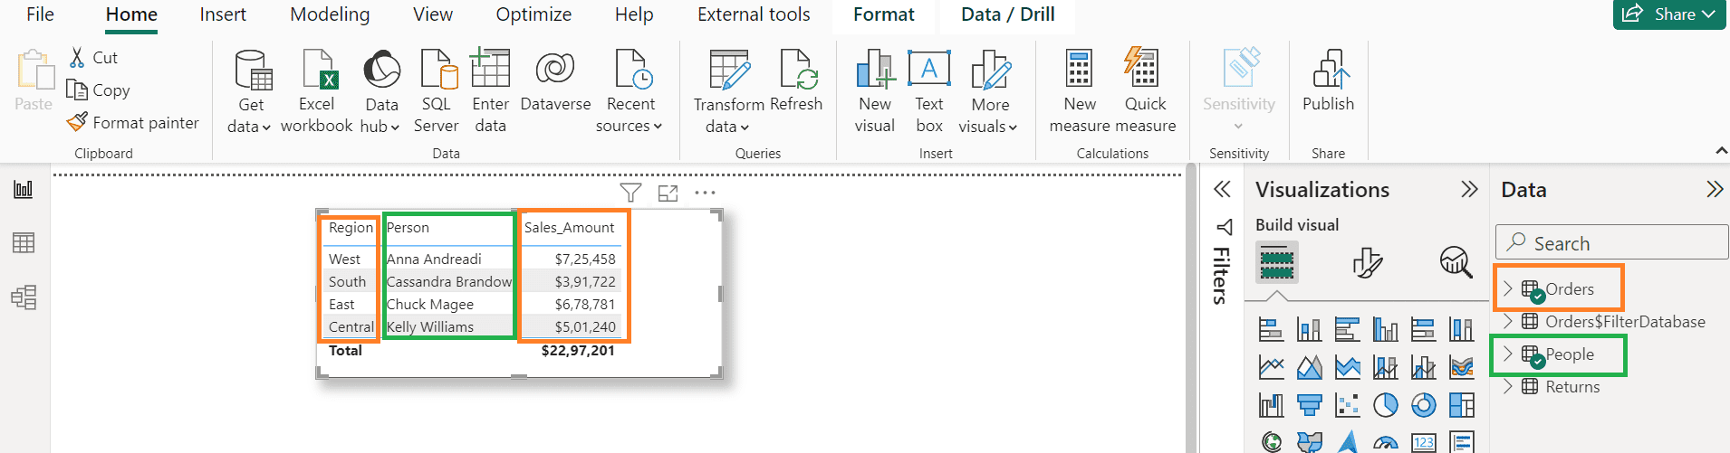Choose the Donut chart visual type
1730x453 pixels.
point(1423,405)
